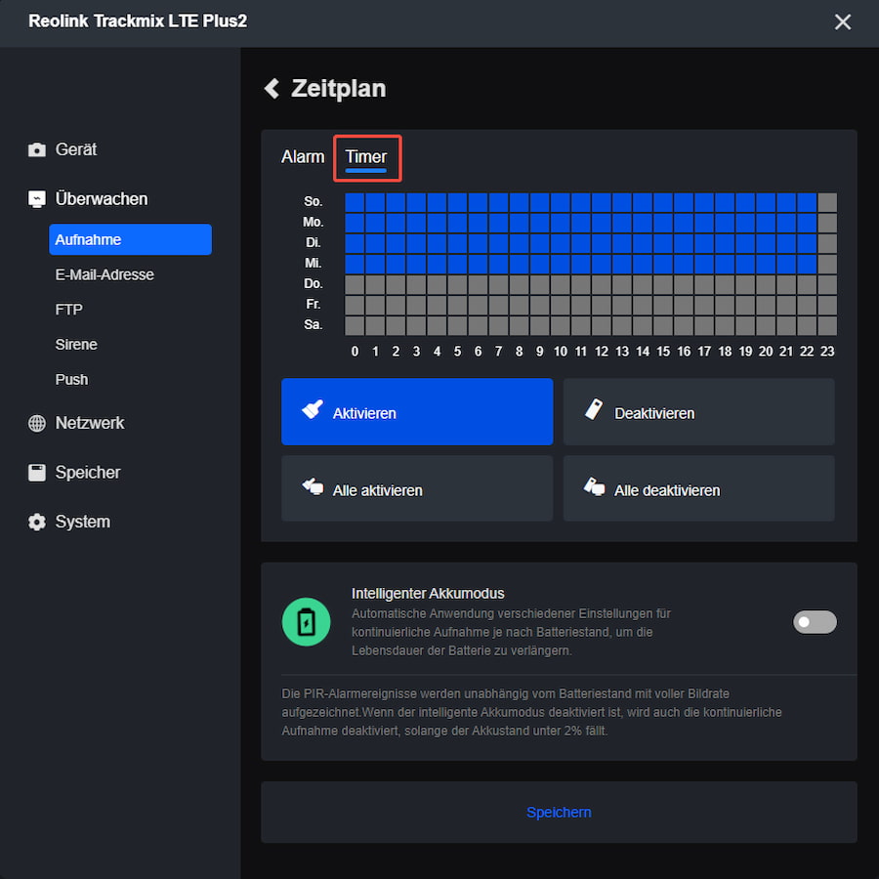Choose the Aktivieren paint mode
The width and height of the screenshot is (879, 879).
tap(417, 411)
